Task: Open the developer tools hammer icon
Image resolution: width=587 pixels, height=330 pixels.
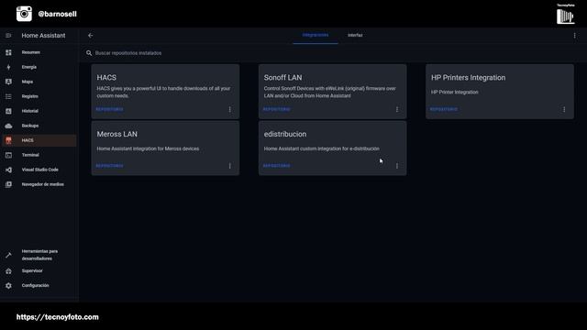Action: (8, 255)
